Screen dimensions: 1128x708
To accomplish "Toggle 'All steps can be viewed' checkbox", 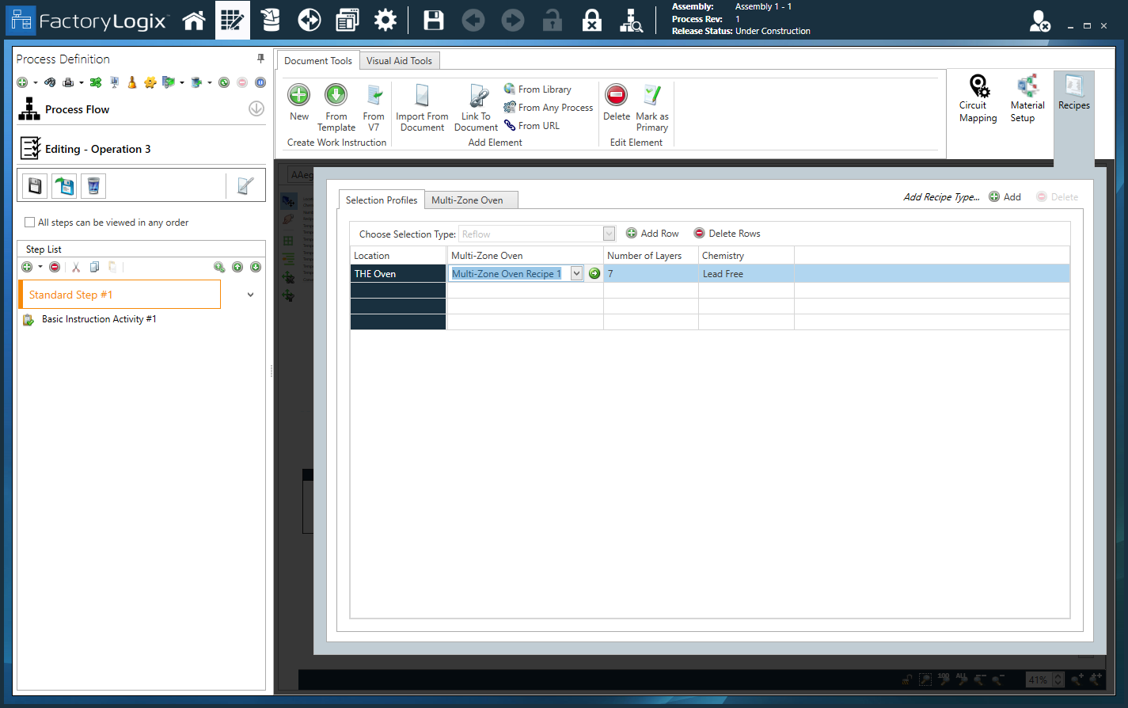I will 30,223.
